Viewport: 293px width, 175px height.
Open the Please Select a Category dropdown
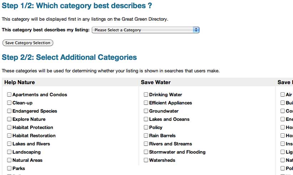[x=145, y=30]
